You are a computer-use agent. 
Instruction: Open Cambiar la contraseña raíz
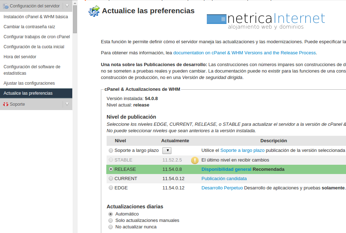tap(29, 27)
